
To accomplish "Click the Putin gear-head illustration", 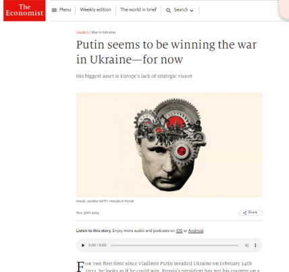I will pos(169,145).
